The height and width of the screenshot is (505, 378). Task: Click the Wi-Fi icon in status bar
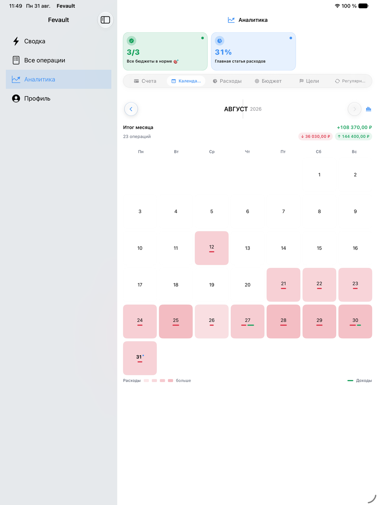coord(337,6)
